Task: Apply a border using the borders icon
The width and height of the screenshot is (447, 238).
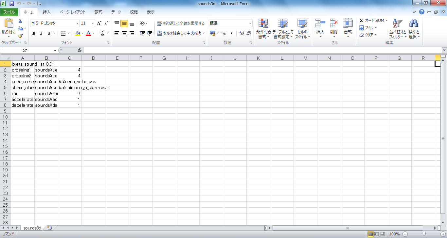Action: pyautogui.click(x=63, y=33)
